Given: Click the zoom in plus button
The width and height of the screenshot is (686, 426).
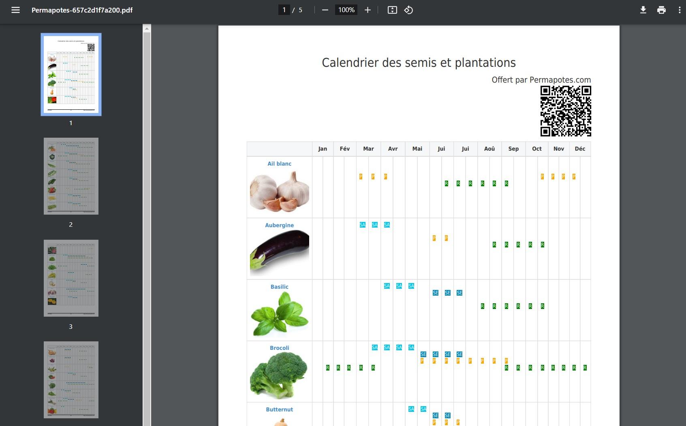Looking at the screenshot, I should [368, 10].
